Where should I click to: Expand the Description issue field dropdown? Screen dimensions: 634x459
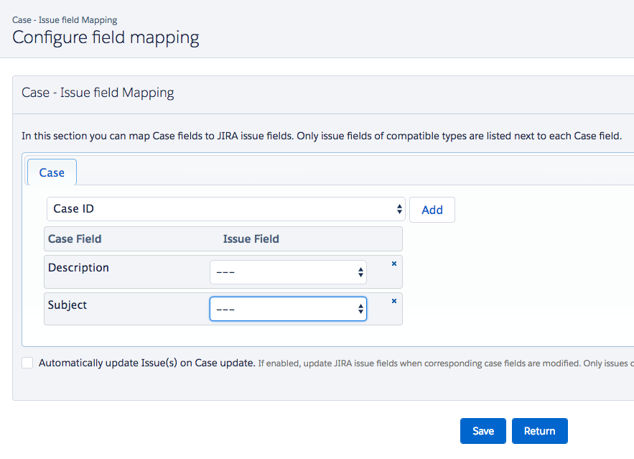(x=288, y=272)
